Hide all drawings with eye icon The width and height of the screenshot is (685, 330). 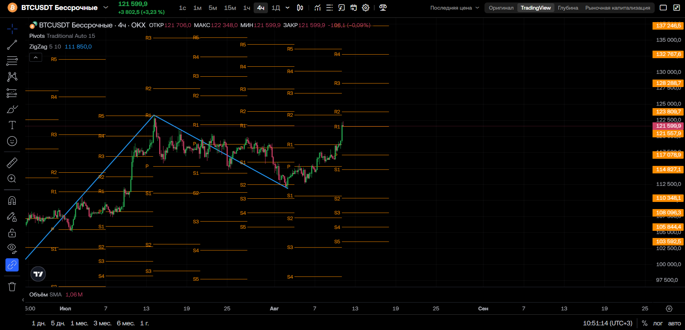click(12, 249)
